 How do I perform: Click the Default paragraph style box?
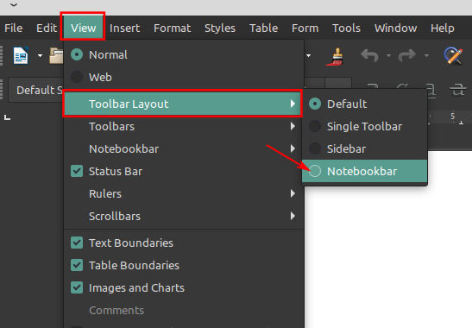click(36, 90)
